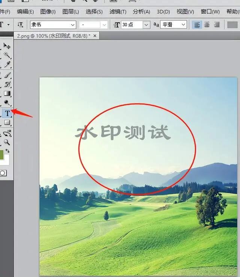Image resolution: width=240 pixels, height=277 pixels.
Task: Close the 2.png document tab
Action: pos(95,36)
